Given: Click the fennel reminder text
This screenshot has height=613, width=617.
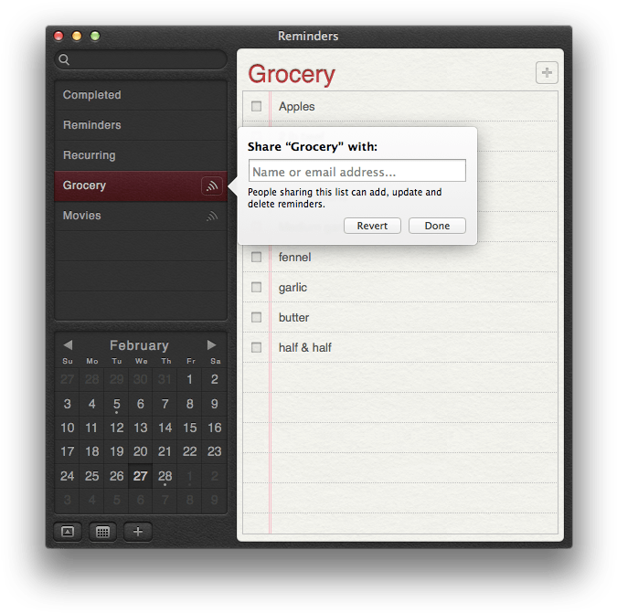Looking at the screenshot, I should pyautogui.click(x=294, y=257).
